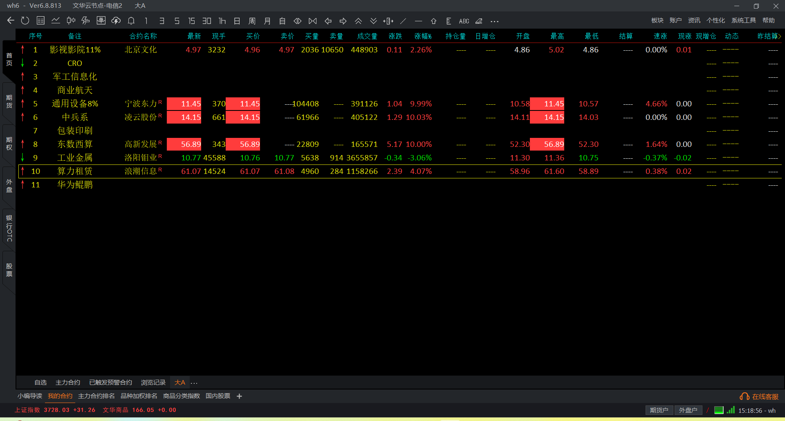Screen dimensions: 785x421
Task: Select the eraser tool icon
Action: coord(479,21)
